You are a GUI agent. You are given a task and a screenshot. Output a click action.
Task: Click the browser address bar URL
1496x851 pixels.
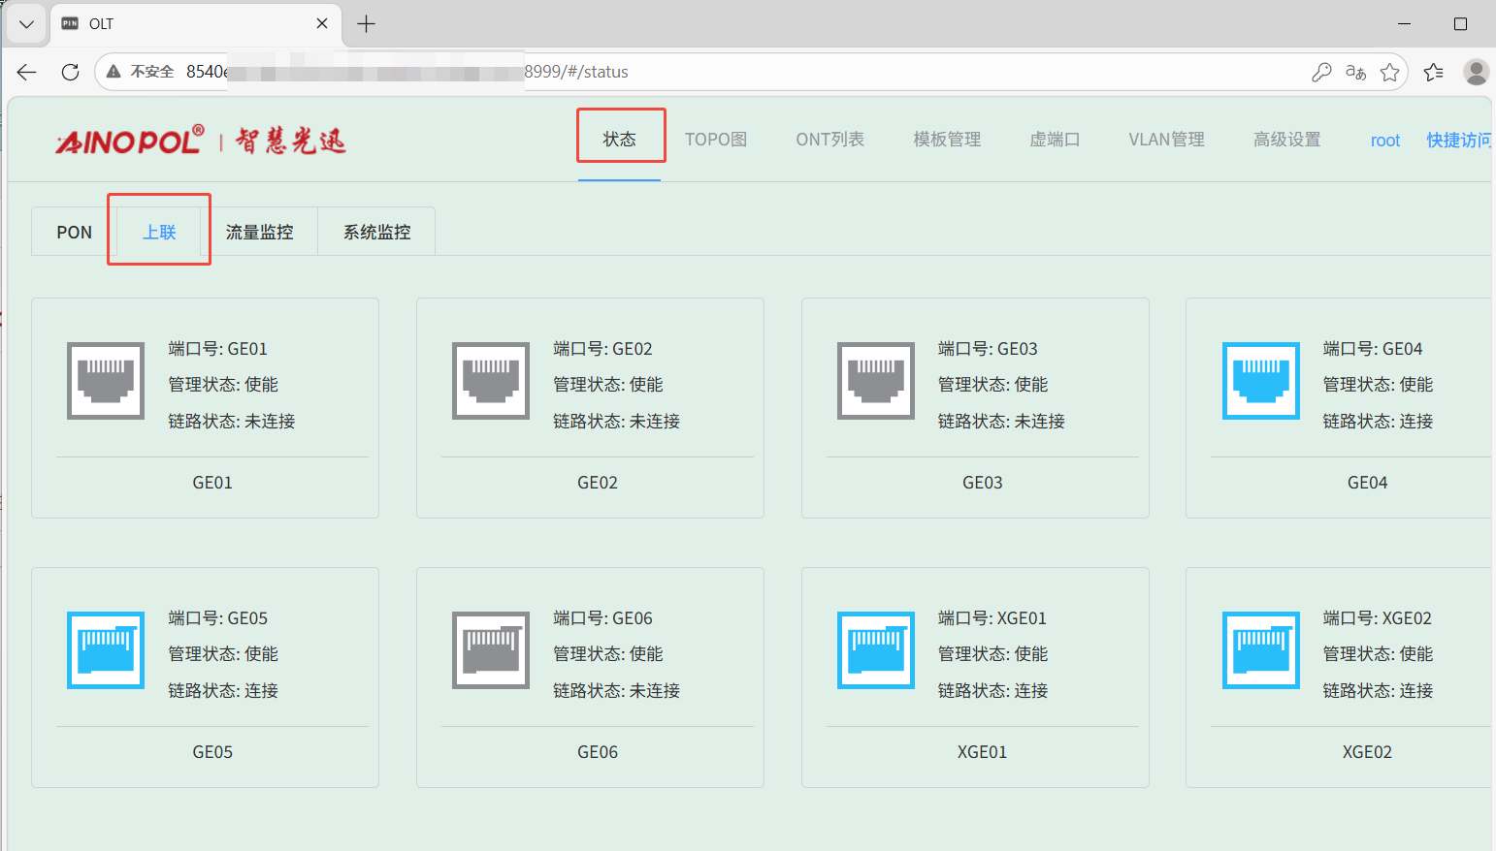pyautogui.click(x=679, y=72)
